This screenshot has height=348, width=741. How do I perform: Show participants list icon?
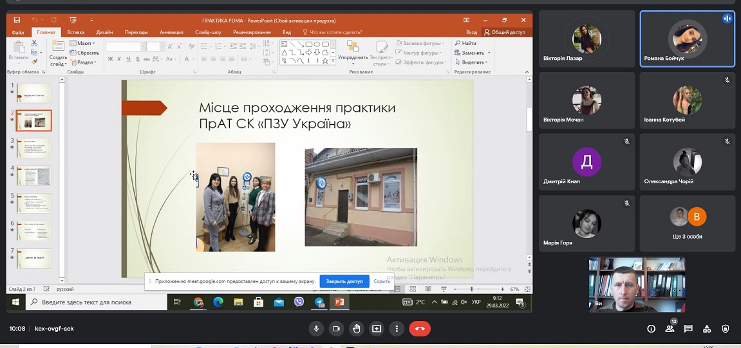coord(670,329)
